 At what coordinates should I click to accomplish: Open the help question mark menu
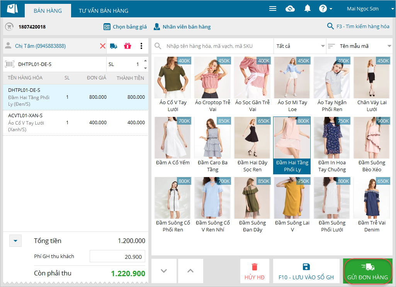pos(326,8)
